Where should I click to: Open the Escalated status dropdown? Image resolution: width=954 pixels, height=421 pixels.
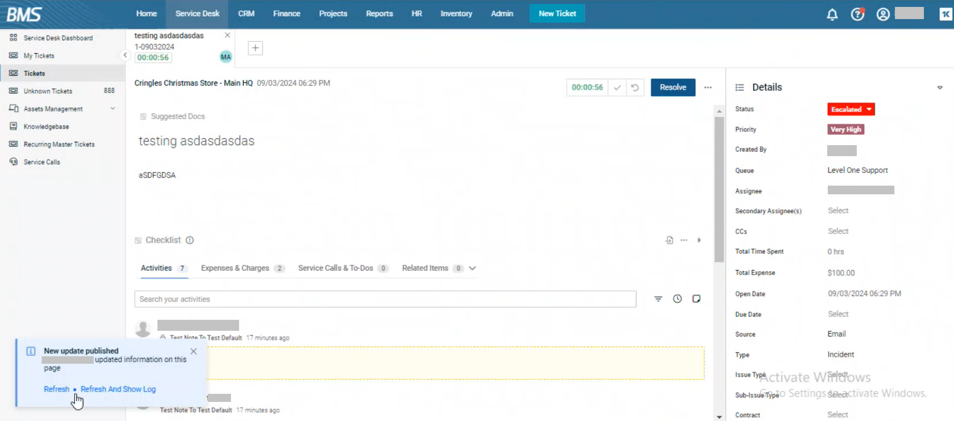[x=850, y=109]
